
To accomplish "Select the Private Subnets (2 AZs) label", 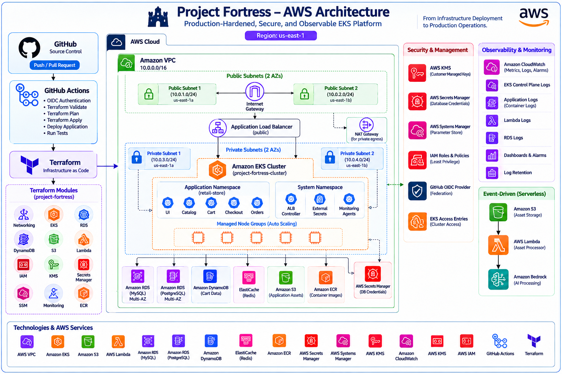I will pyautogui.click(x=253, y=150).
